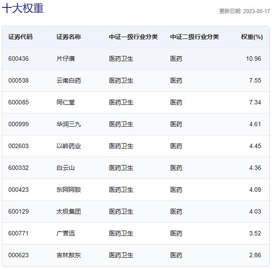
Task: Click 医药卫生 in the 太极集团 row
Action: (x=121, y=212)
